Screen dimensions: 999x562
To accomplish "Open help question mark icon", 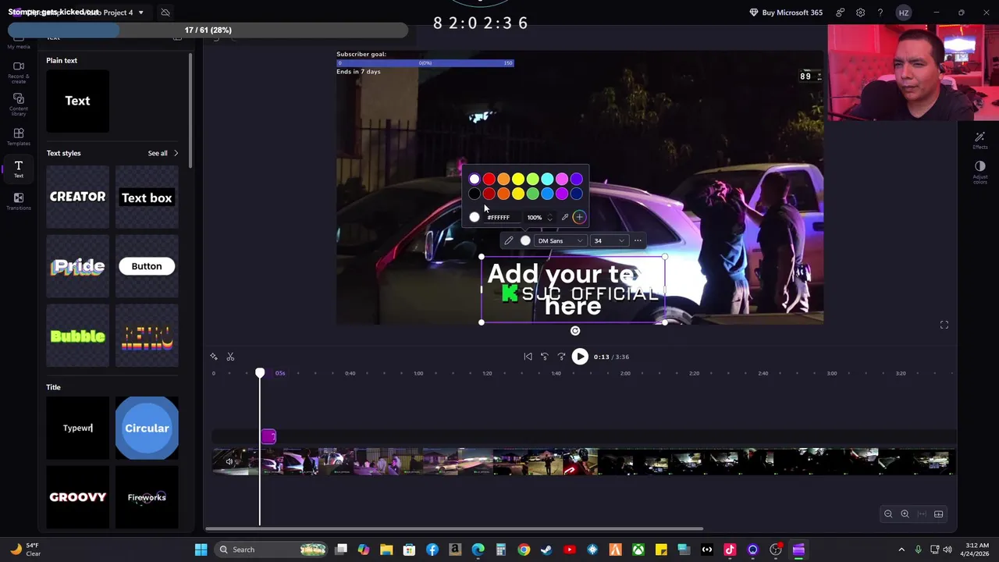I will (880, 12).
